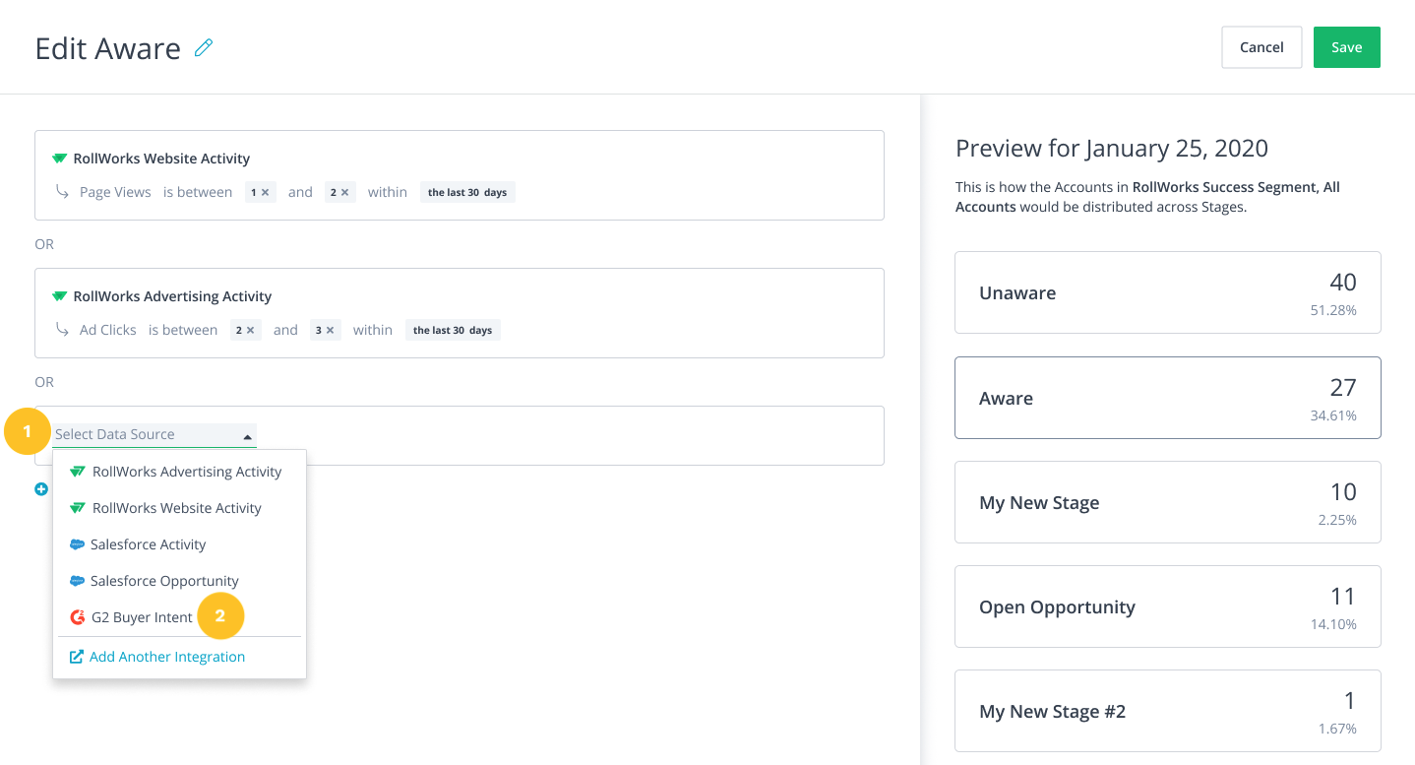Select Salesforce Opportunity data source
This screenshot has height=765, width=1415.
164,581
